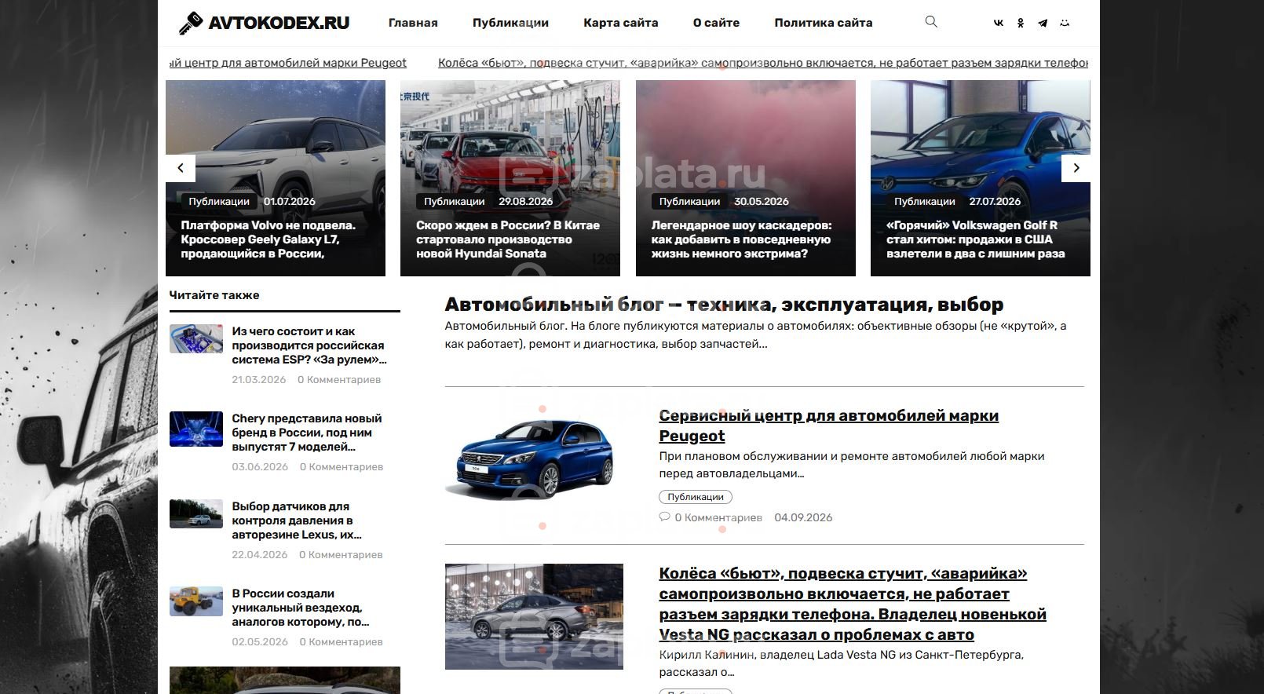Image resolution: width=1264 pixels, height=694 pixels.
Task: Click ticker link starting with Колёса «бьют»
Action: 763,63
